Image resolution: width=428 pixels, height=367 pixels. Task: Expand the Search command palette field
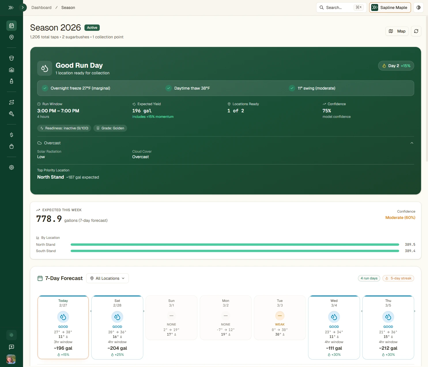[x=341, y=7]
